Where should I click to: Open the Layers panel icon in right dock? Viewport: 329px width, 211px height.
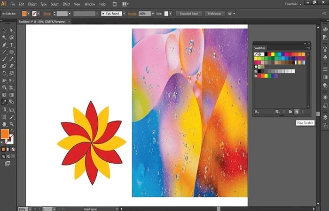pos(325,116)
